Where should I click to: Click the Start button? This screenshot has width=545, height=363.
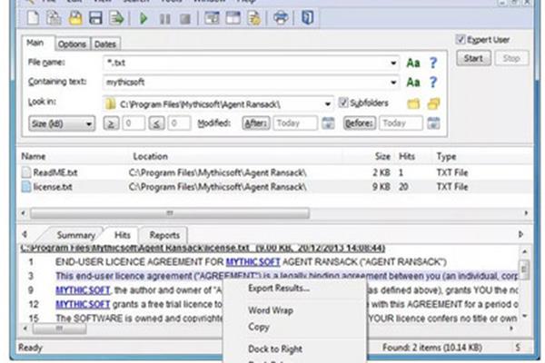(x=473, y=58)
